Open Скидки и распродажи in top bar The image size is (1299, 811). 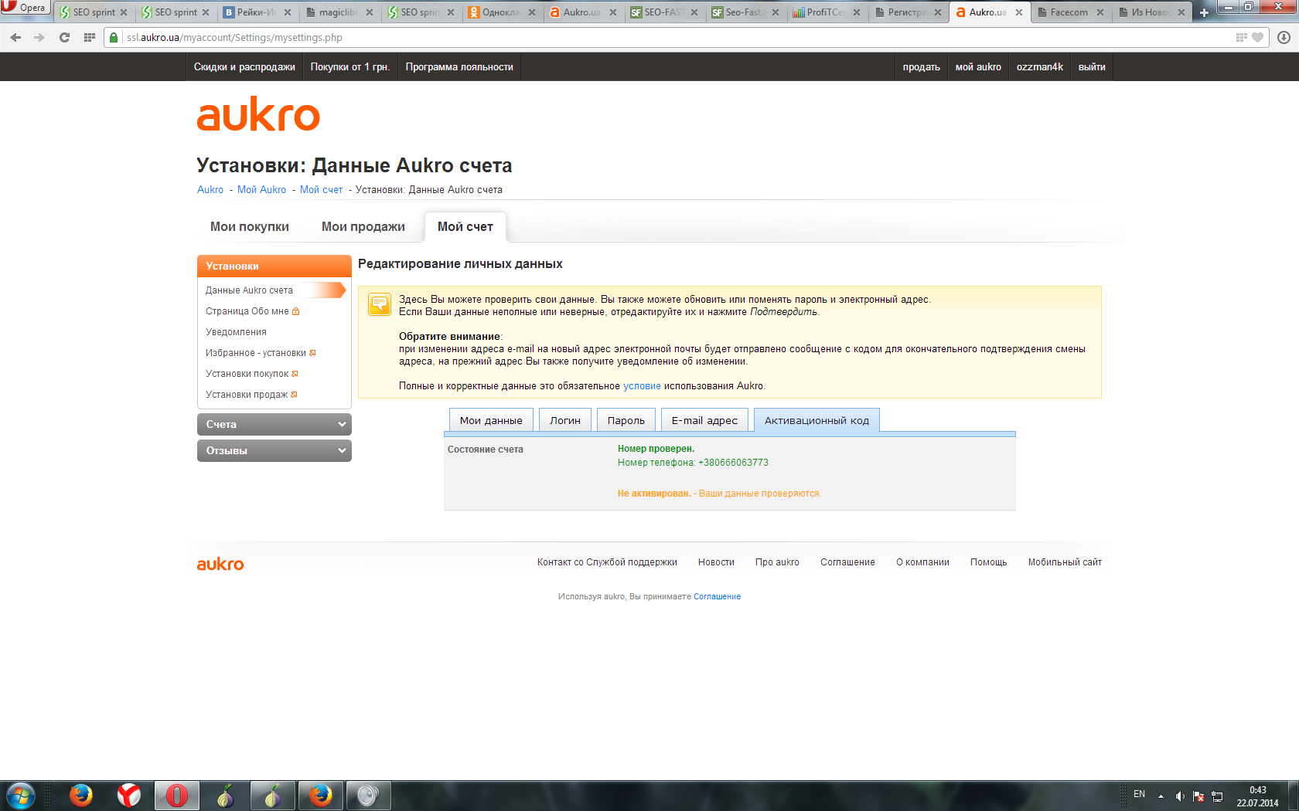point(244,67)
